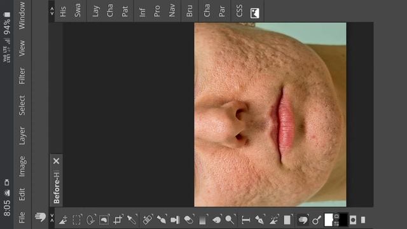This screenshot has width=407, height=229.
Task: Select the Pen tool
Action: pyautogui.click(x=259, y=220)
